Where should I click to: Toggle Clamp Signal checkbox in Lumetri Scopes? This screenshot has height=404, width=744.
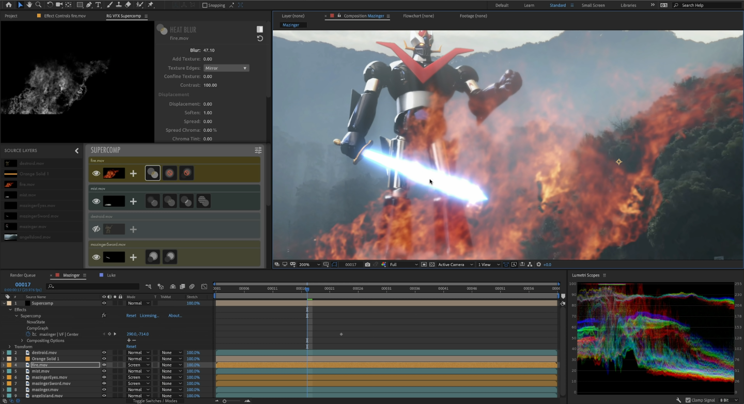click(688, 400)
